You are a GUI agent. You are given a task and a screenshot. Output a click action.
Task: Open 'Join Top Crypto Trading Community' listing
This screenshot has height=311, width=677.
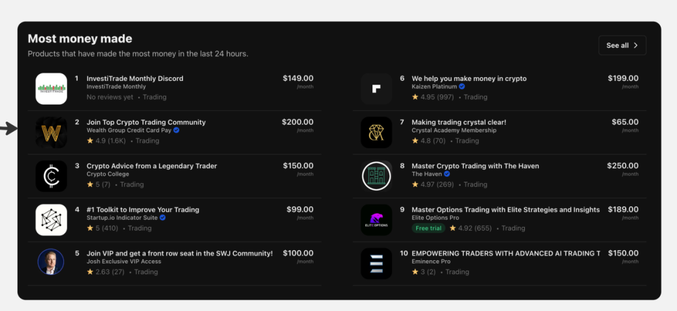[x=146, y=122]
